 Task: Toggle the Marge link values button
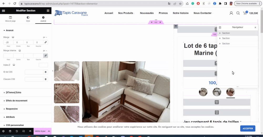[x=45, y=42]
